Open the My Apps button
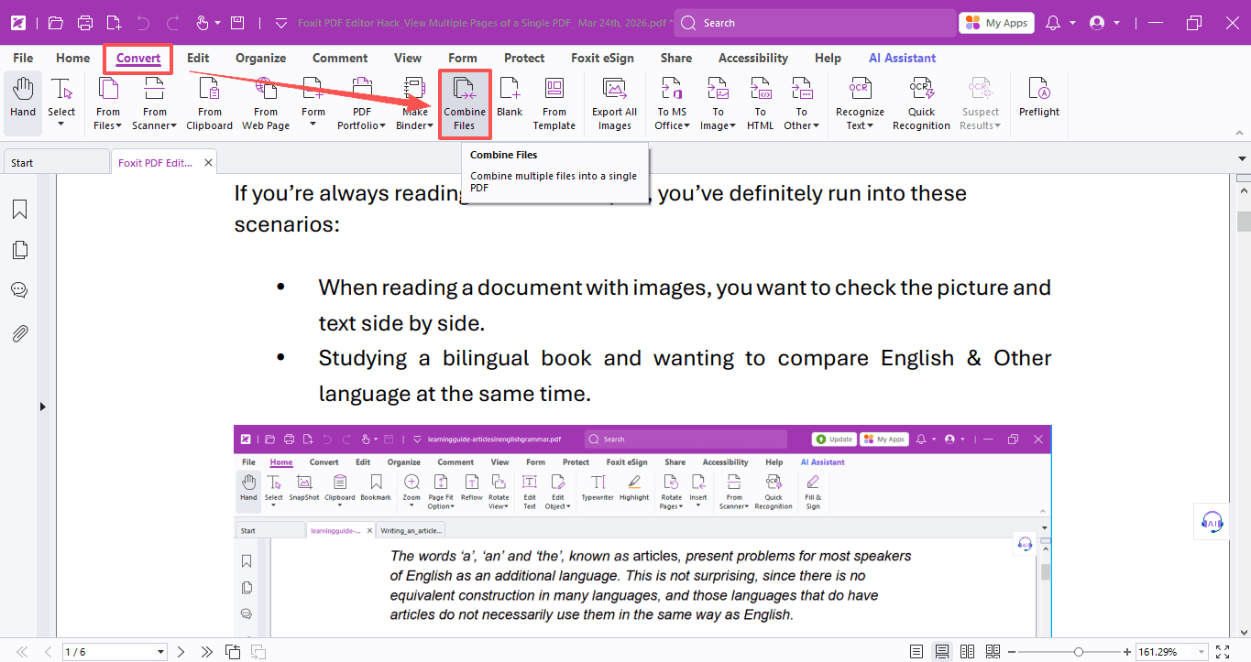This screenshot has width=1251, height=662. [996, 23]
